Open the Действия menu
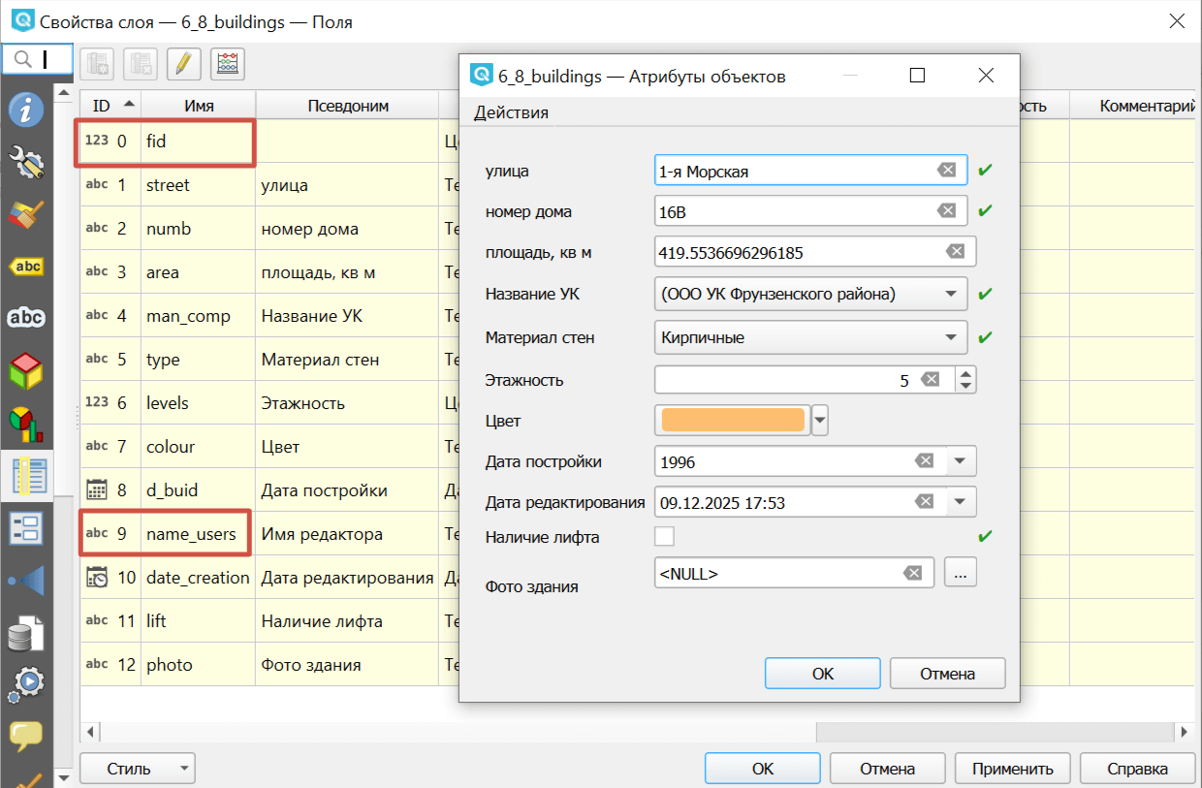Viewport: 1202px width, 788px height. point(511,112)
